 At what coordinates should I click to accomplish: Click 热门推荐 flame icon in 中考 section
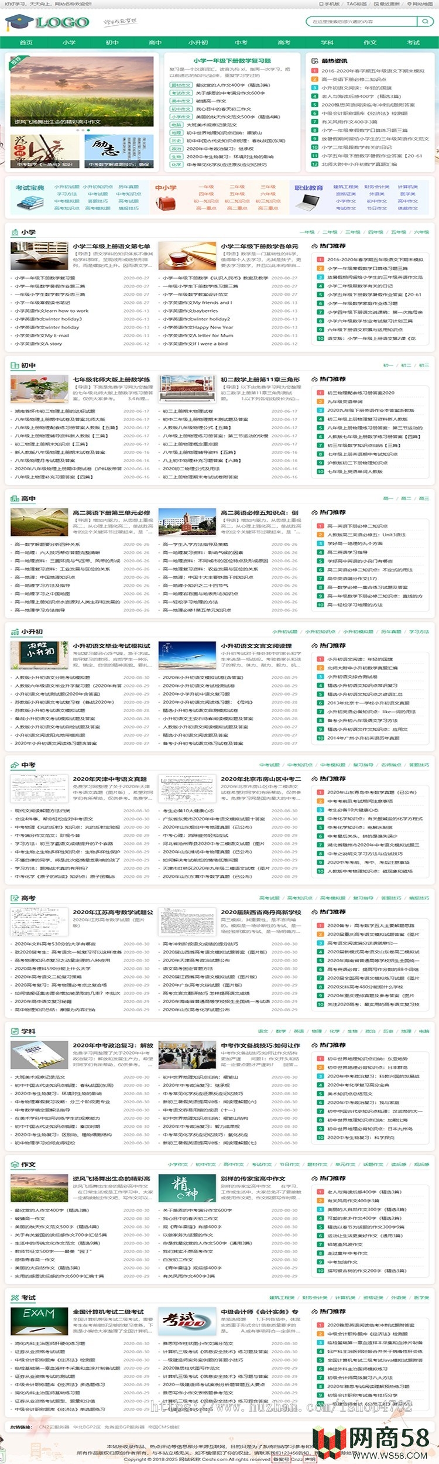[x=314, y=779]
